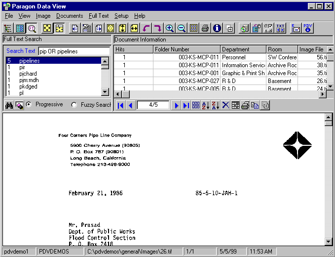335x257 pixels.
Task: Toggle the Full Text search icon
Action: coord(32,28)
